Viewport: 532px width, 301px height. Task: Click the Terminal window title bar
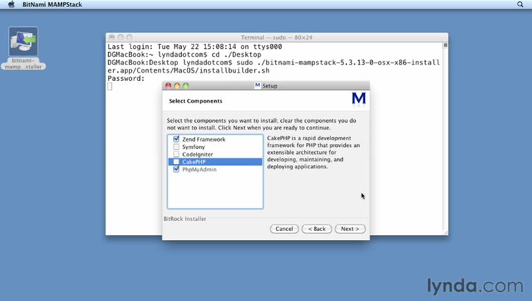point(277,37)
